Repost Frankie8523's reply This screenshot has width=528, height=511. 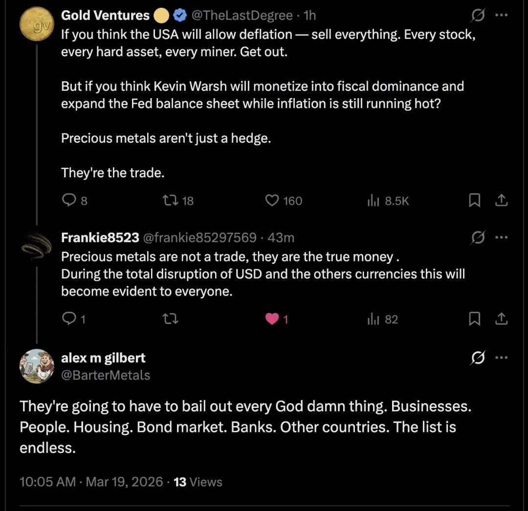point(170,319)
